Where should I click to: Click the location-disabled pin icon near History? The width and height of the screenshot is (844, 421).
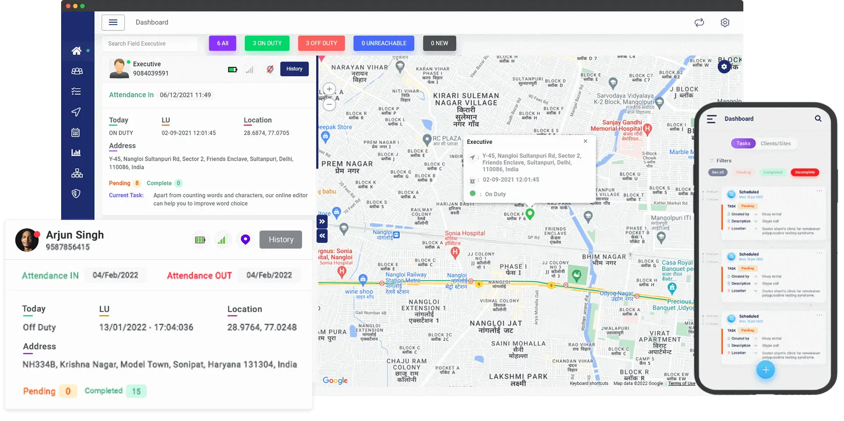270,69
